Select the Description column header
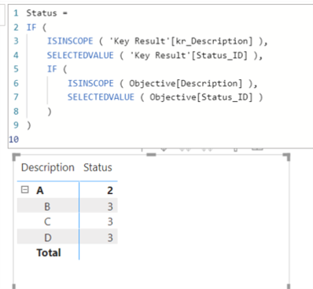The height and width of the screenshot is (289, 313). 48,167
